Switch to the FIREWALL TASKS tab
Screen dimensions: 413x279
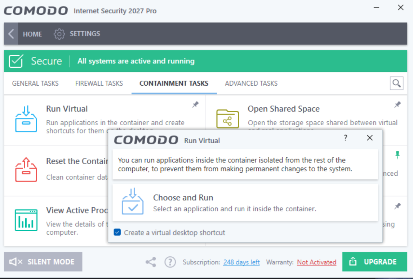[x=99, y=83]
